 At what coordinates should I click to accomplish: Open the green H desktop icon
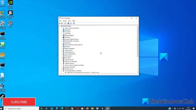[2, 45]
